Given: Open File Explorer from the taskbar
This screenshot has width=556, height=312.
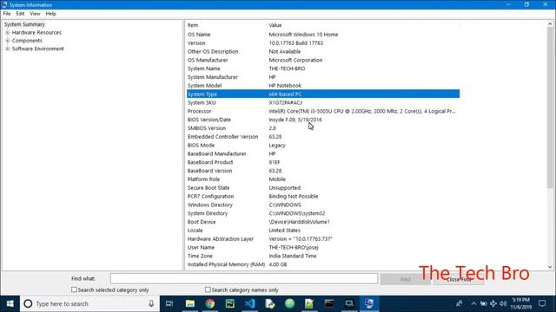Looking at the screenshot, I should point(190,303).
